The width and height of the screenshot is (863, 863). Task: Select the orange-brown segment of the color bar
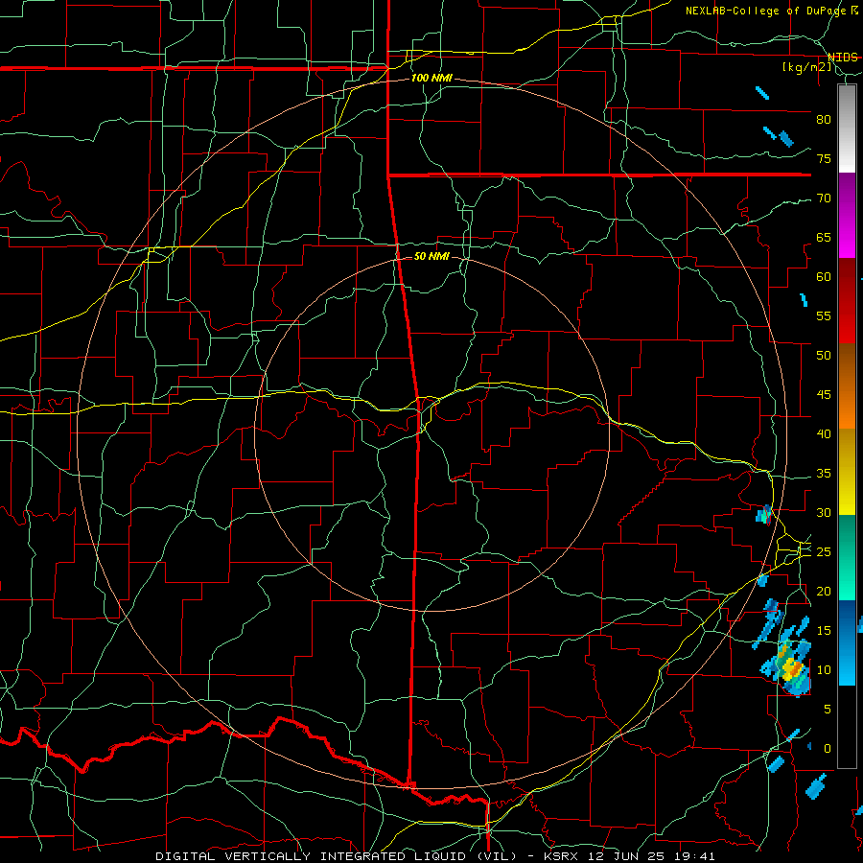click(847, 386)
